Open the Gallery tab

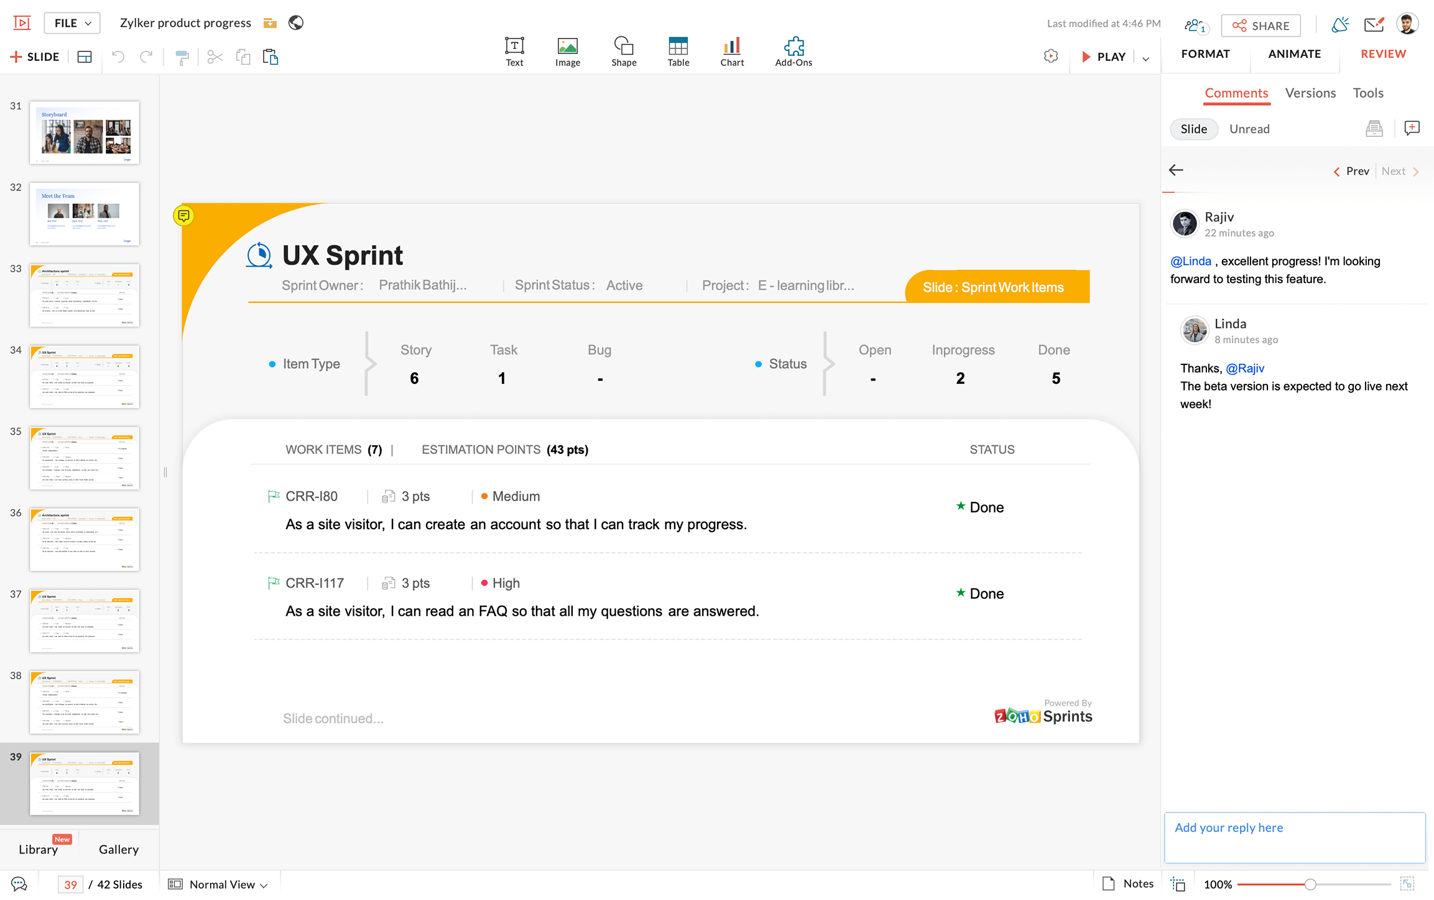tap(118, 850)
